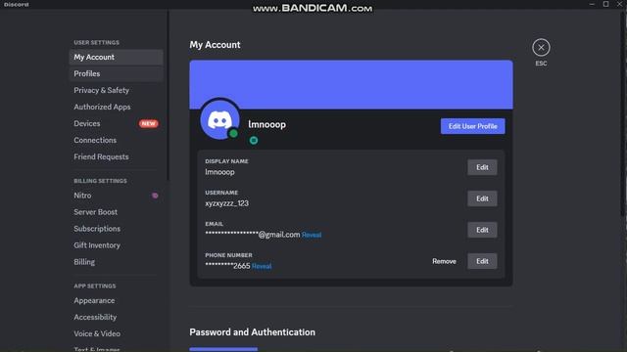627x352 pixels.
Task: Click the APP SETTINGS section label
Action: click(x=95, y=286)
